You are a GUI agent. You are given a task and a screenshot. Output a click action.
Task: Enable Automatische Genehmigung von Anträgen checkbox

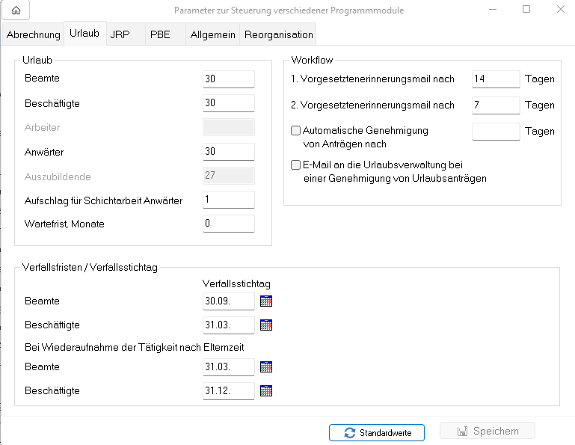[295, 131]
